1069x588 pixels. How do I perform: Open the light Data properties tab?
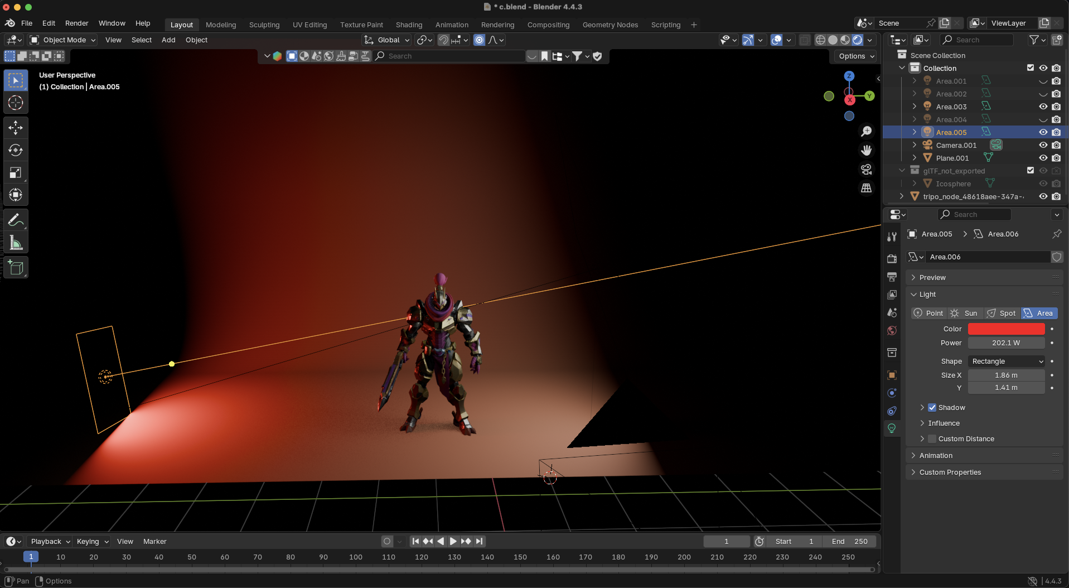[892, 428]
